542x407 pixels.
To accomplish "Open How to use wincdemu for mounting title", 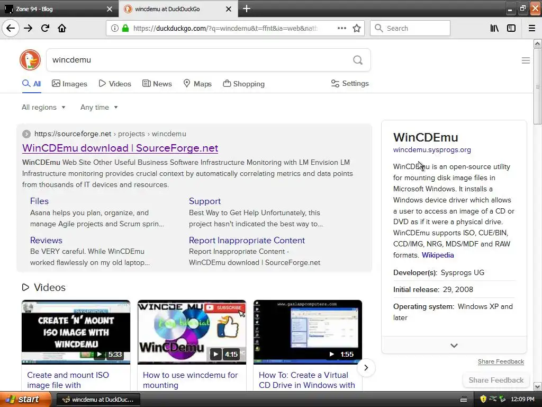I will click(190, 380).
